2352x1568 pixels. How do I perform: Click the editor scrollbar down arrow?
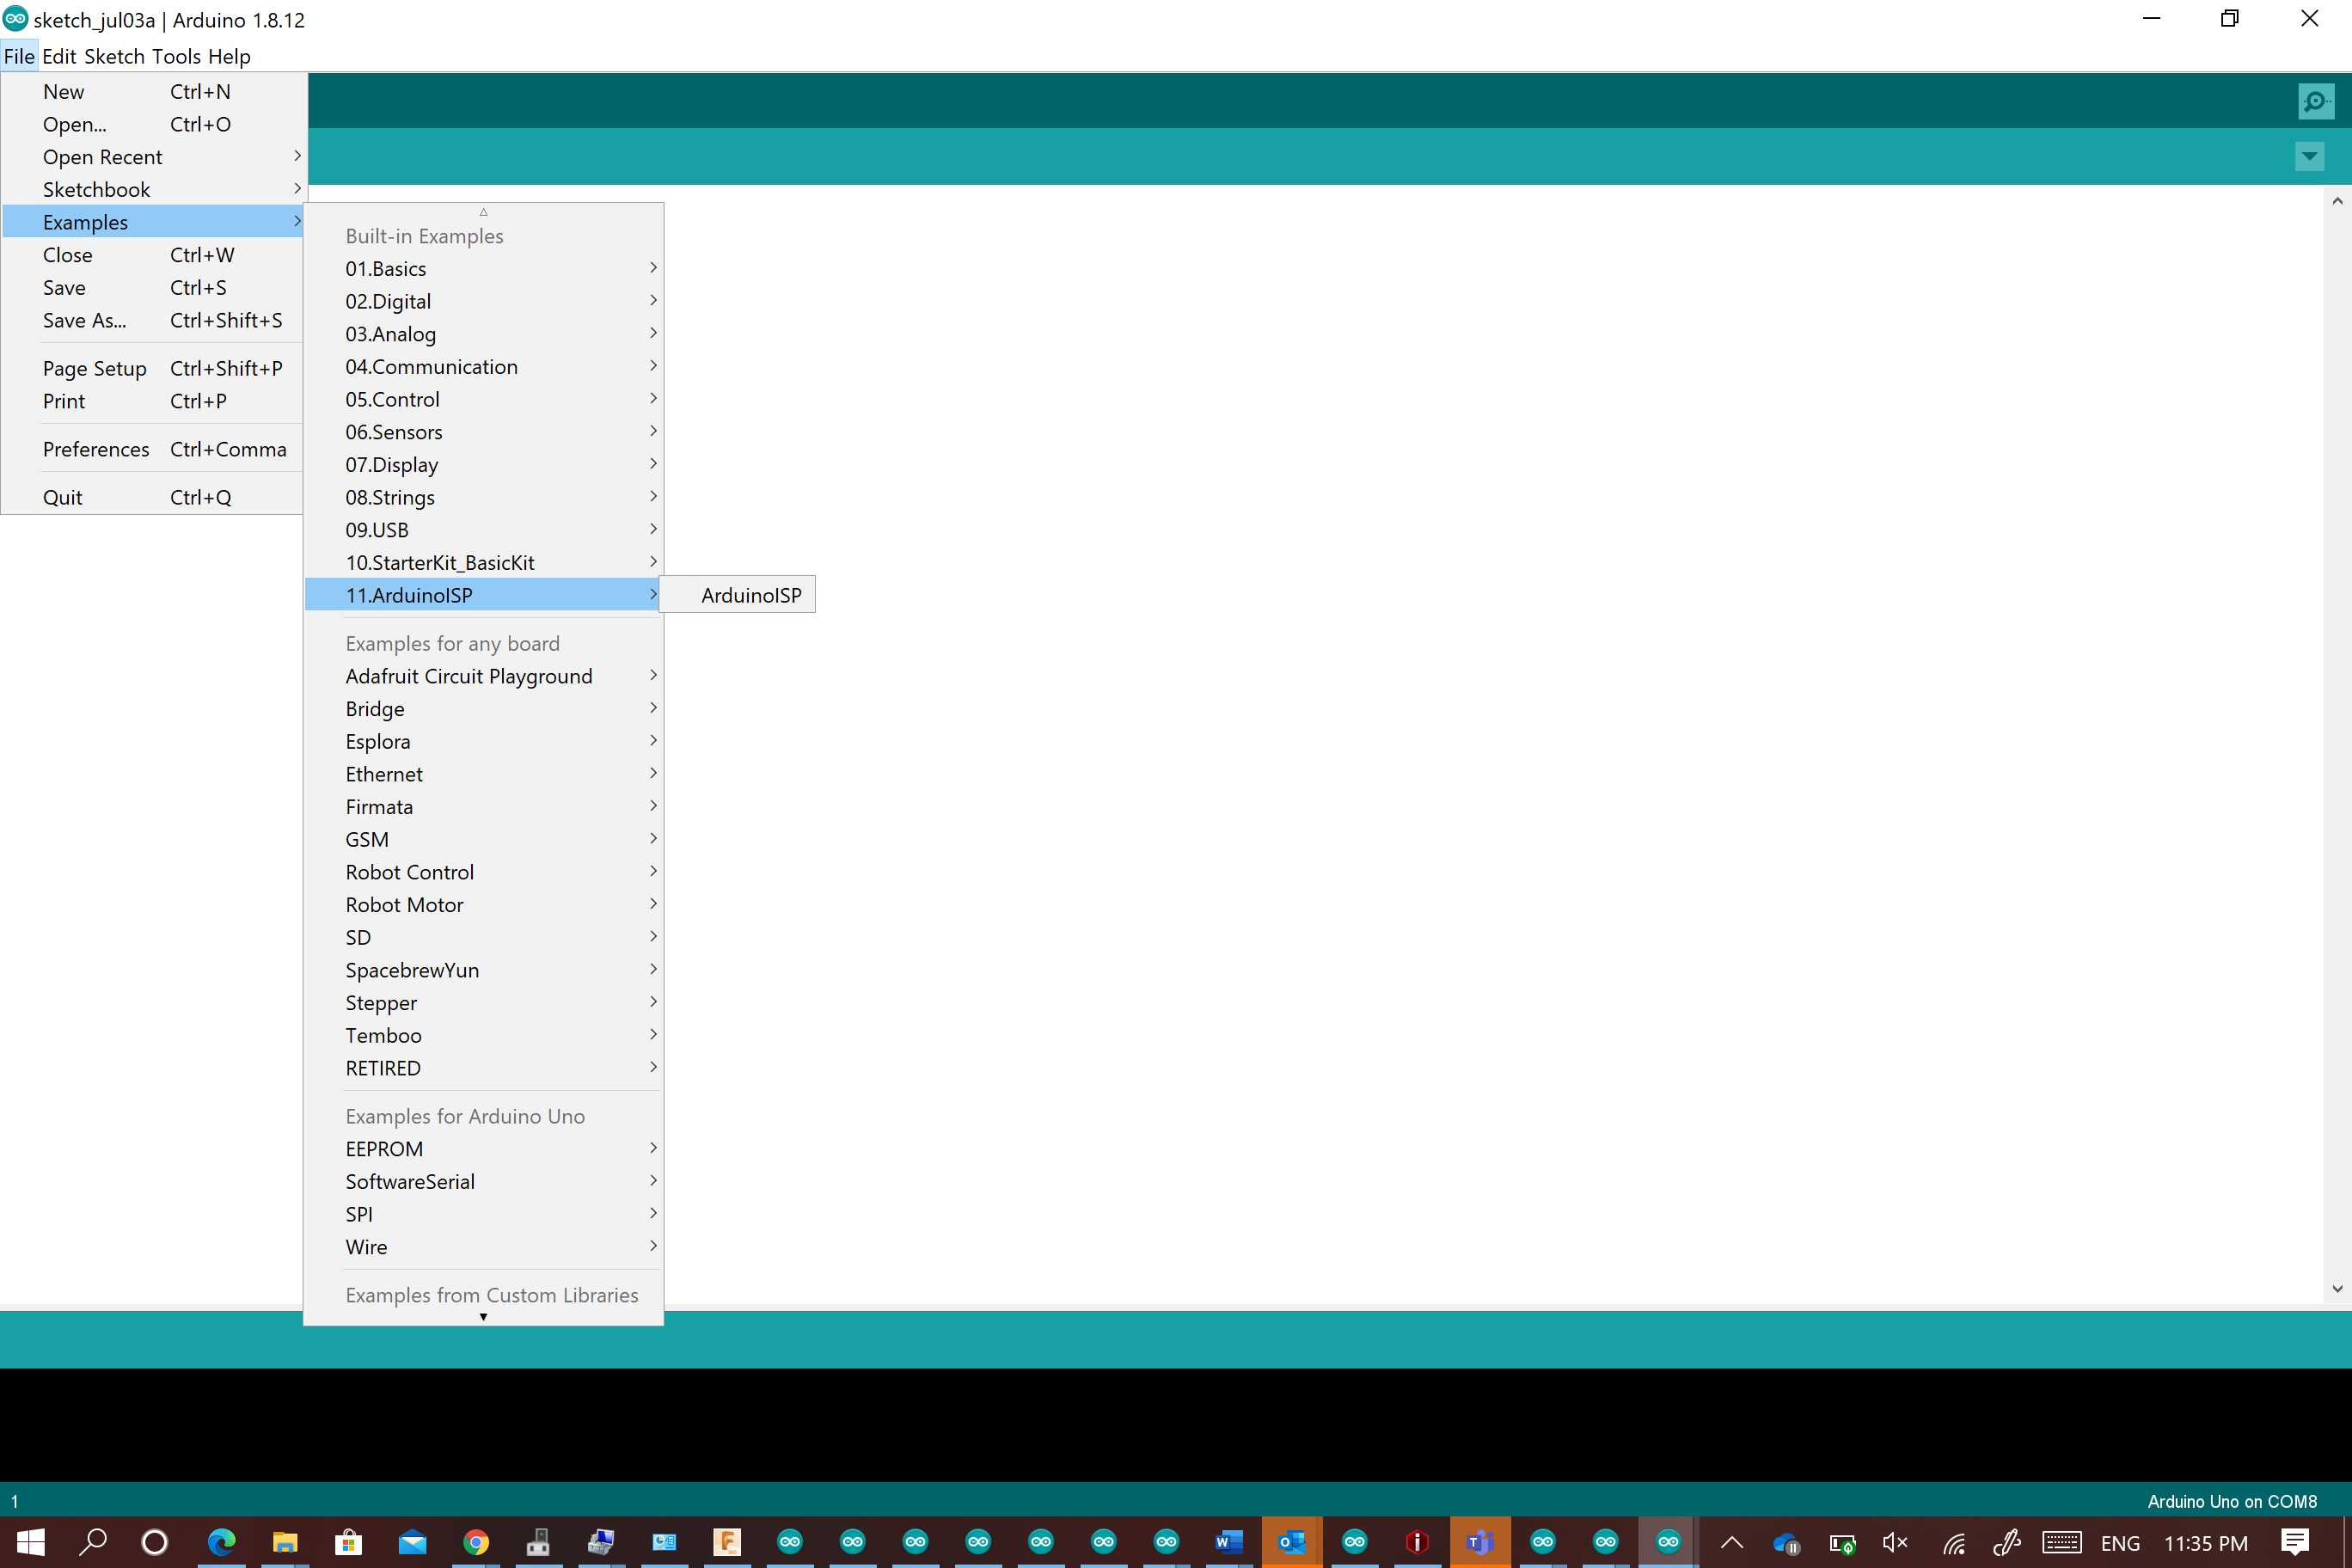click(2337, 1289)
